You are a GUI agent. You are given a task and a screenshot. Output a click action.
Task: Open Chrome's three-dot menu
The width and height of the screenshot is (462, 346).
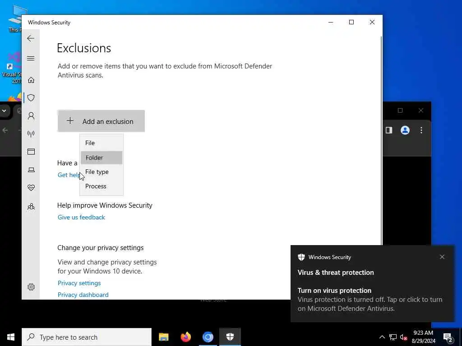[421, 130]
